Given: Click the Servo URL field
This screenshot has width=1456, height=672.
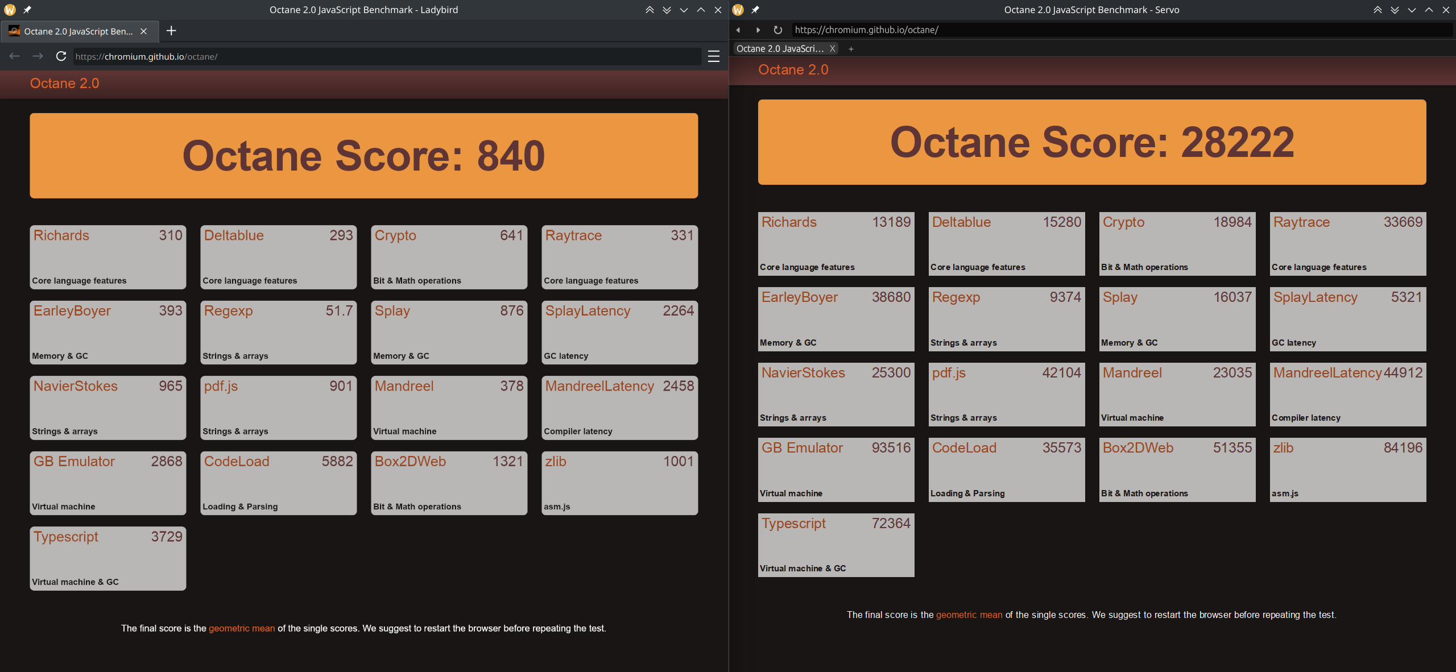Looking at the screenshot, I should pyautogui.click(x=1122, y=30).
